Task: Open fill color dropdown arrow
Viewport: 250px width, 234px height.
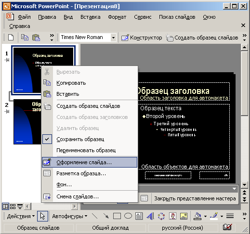Action: 205,216
